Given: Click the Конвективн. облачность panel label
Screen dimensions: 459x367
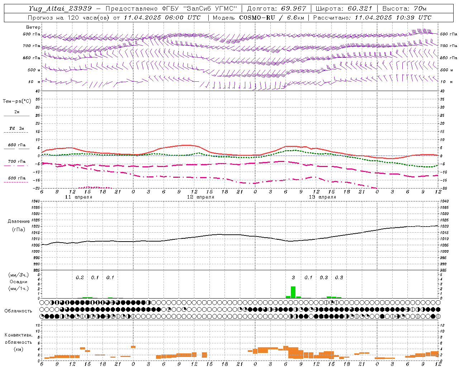Looking at the screenshot, I should (18, 339).
